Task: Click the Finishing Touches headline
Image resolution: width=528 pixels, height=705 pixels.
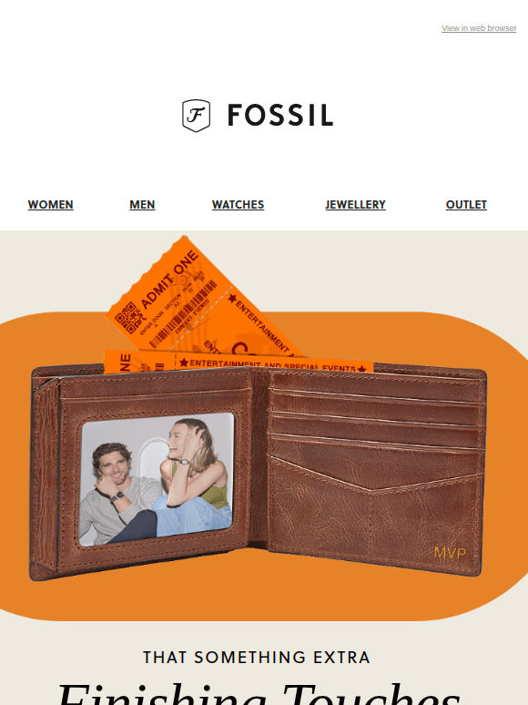Action: [x=259, y=693]
